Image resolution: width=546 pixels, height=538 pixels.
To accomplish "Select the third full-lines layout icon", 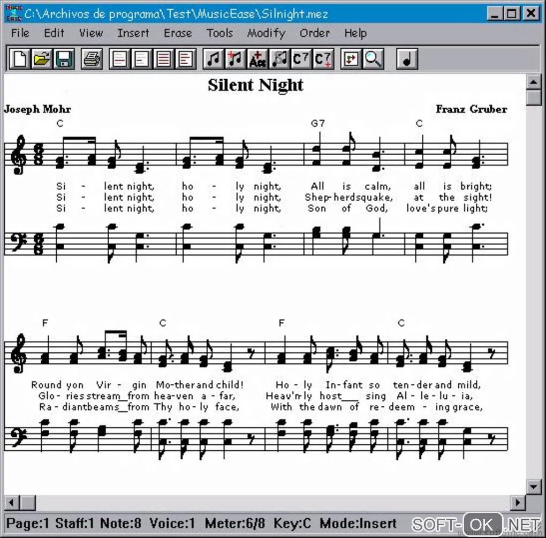I will (164, 59).
